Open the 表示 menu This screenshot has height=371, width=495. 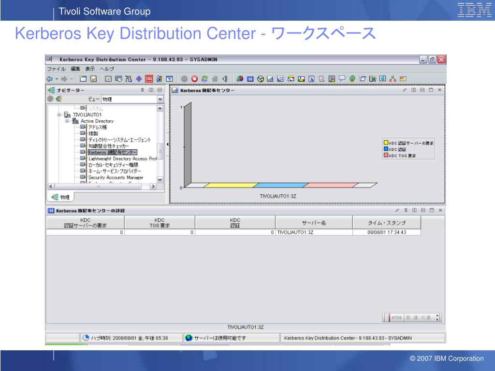pos(90,69)
